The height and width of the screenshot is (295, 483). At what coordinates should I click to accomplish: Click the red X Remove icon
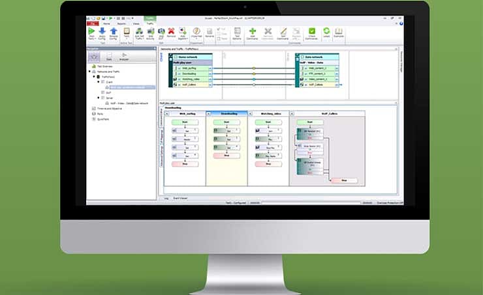170,31
